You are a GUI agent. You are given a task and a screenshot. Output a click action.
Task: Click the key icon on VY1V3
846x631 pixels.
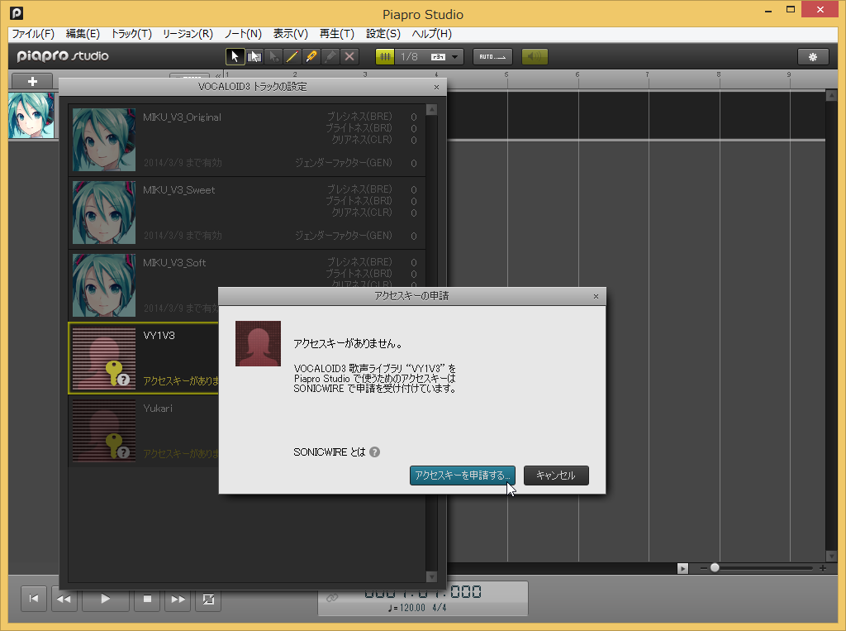coord(116,373)
